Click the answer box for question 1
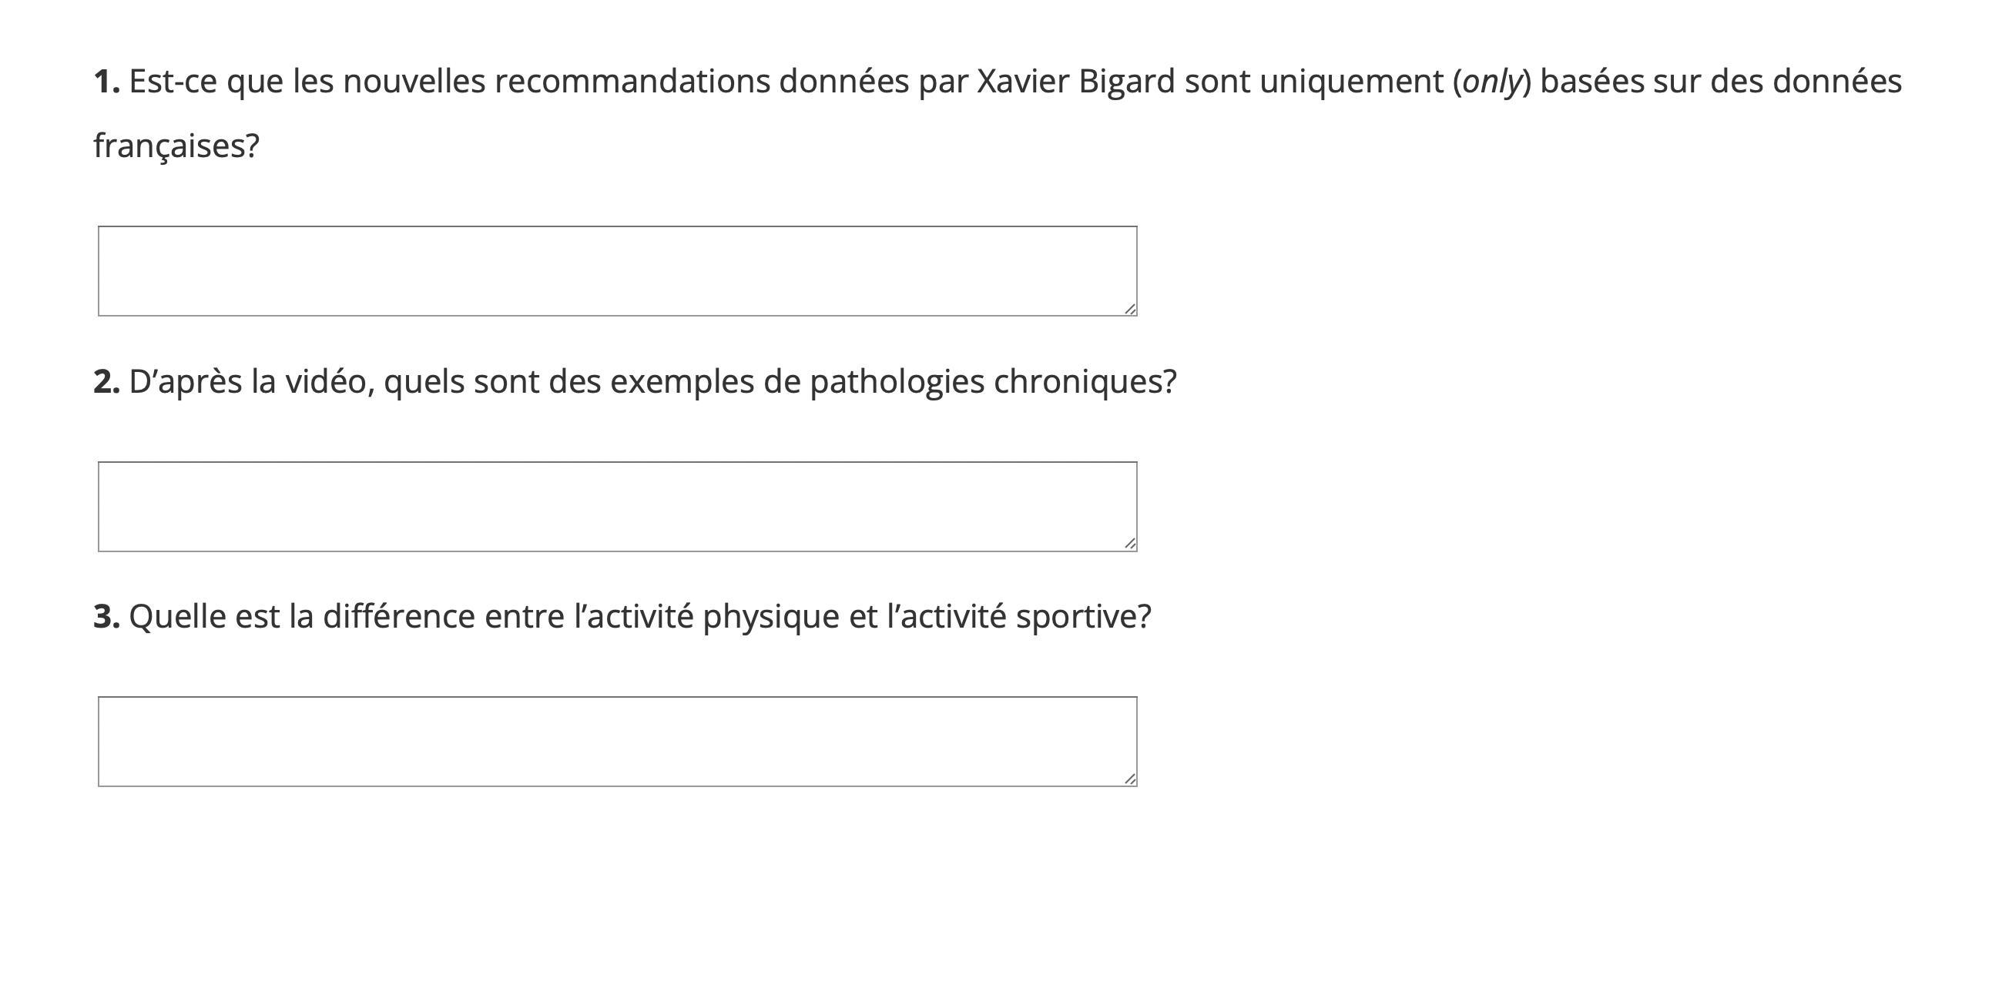The width and height of the screenshot is (1992, 995). pos(617,270)
